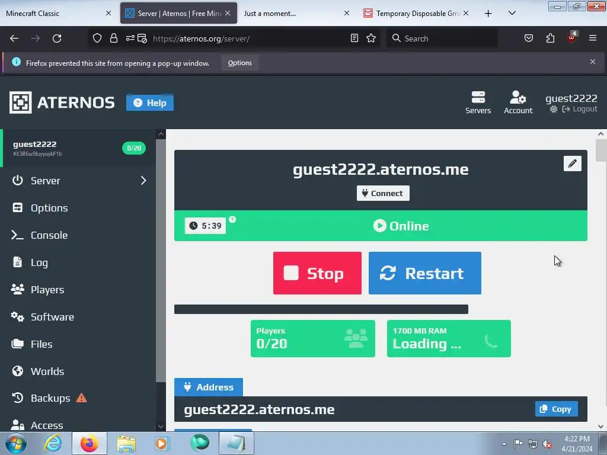Click the tracking protection shield icon
The height and width of the screenshot is (455, 607).
tap(97, 39)
